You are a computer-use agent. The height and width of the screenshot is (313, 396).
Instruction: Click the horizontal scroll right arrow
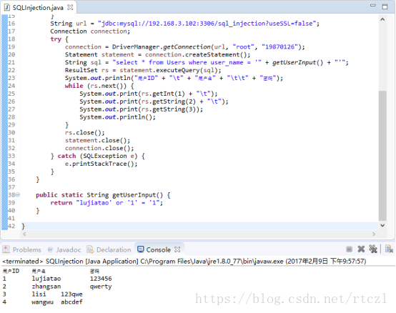click(x=374, y=234)
